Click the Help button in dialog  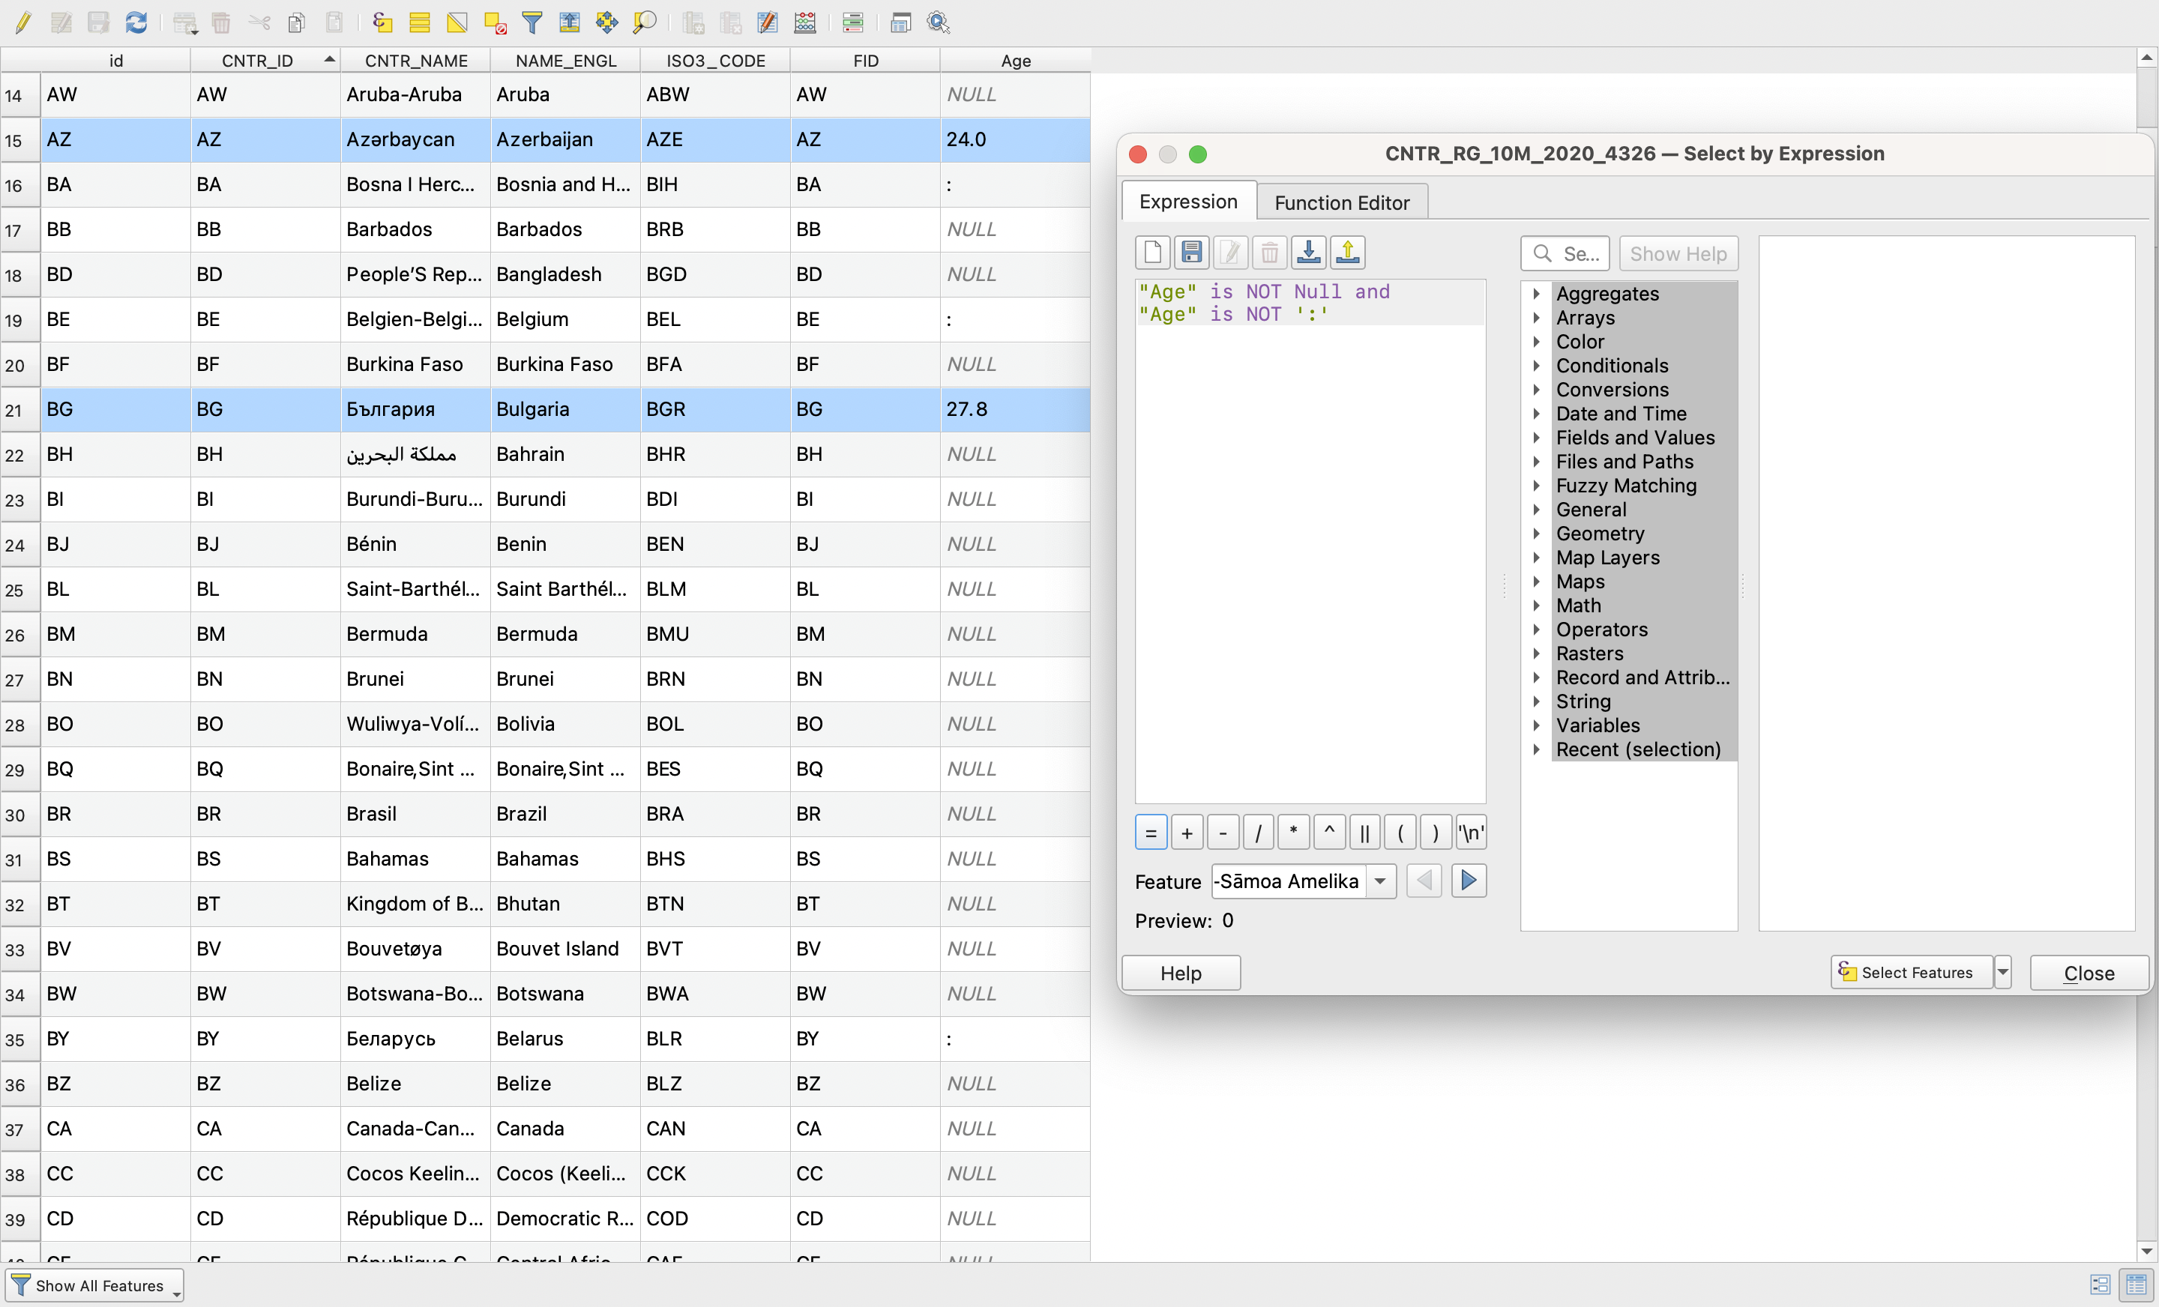click(x=1180, y=972)
